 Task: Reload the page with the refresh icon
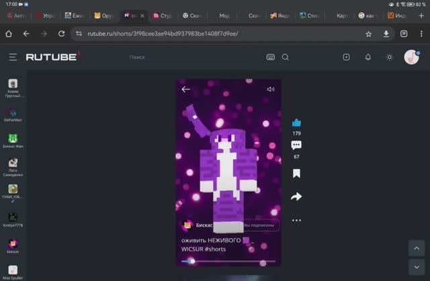click(61, 34)
